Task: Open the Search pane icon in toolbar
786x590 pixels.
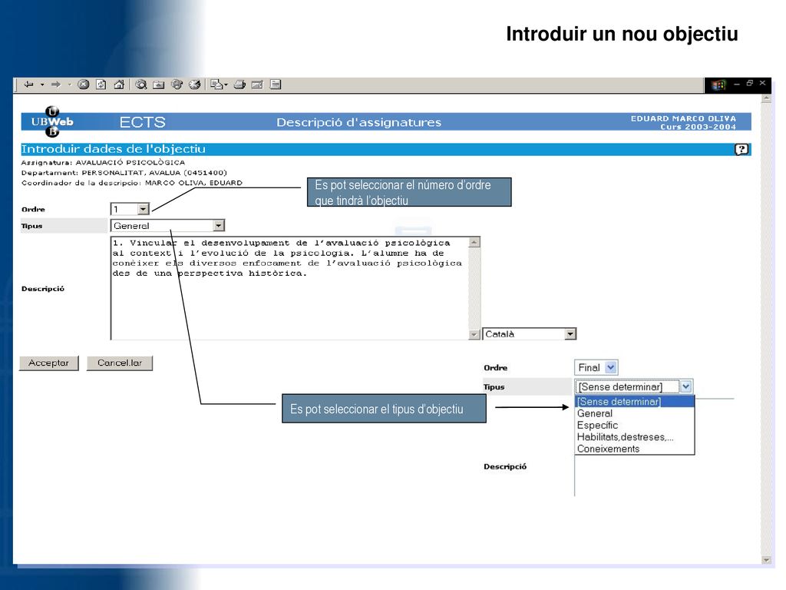Action: [141, 85]
